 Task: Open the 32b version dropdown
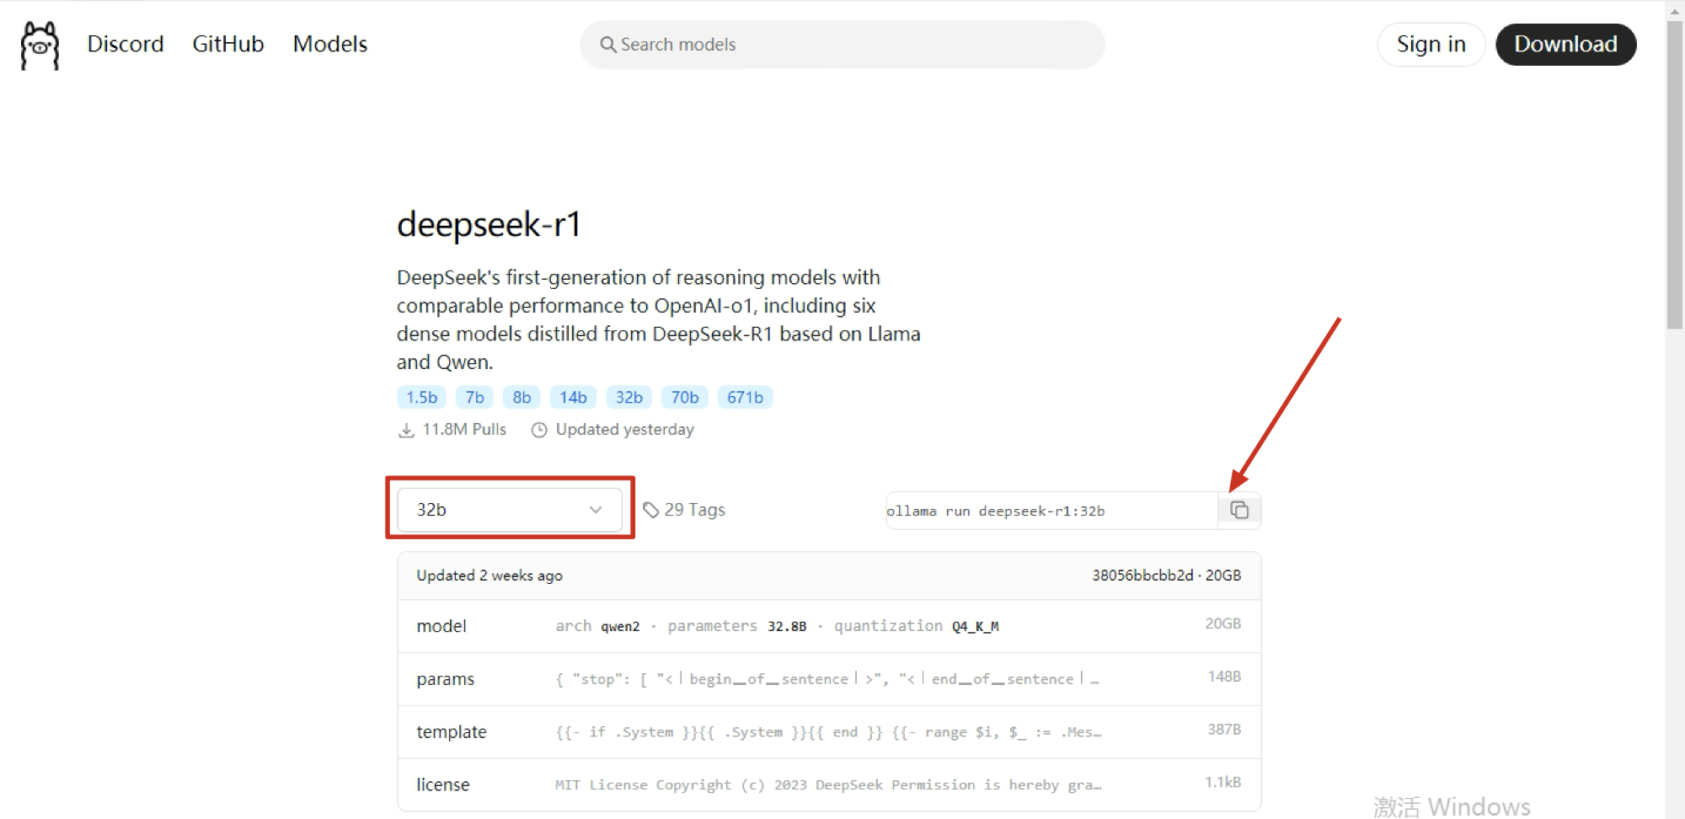point(509,510)
